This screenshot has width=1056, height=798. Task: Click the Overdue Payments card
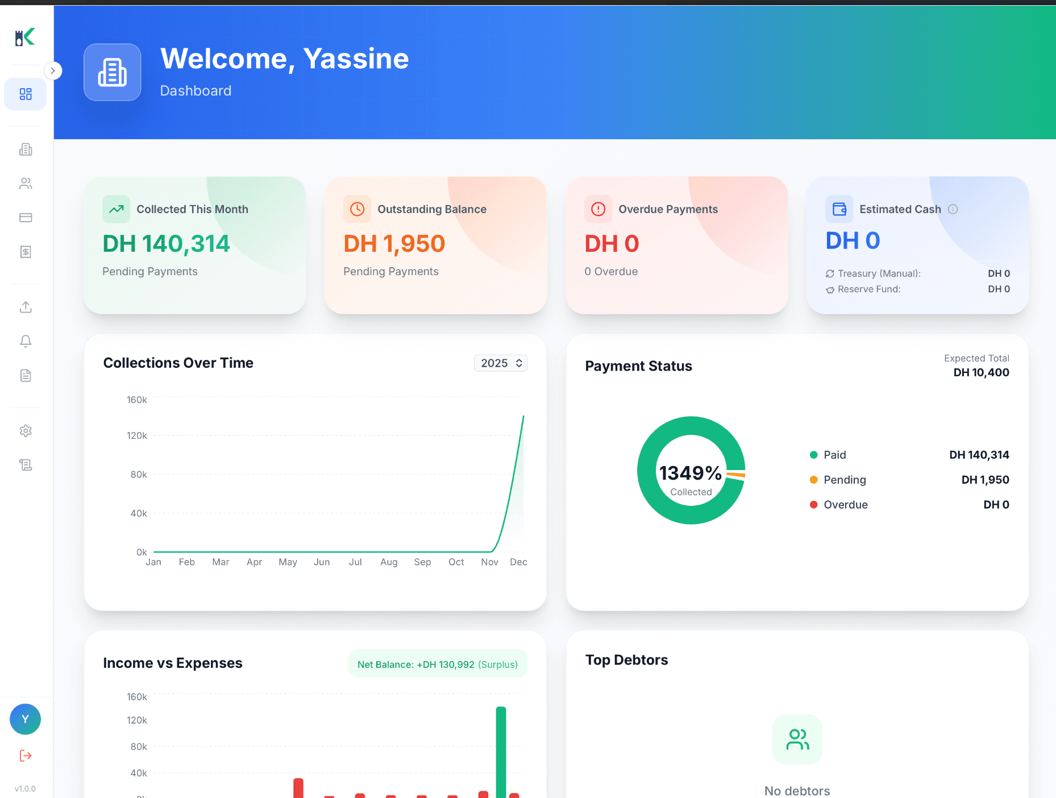tap(676, 245)
